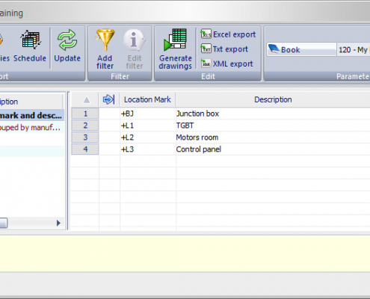Click the Generate drawings icon
This screenshot has width=370, height=299.
pos(175,40)
